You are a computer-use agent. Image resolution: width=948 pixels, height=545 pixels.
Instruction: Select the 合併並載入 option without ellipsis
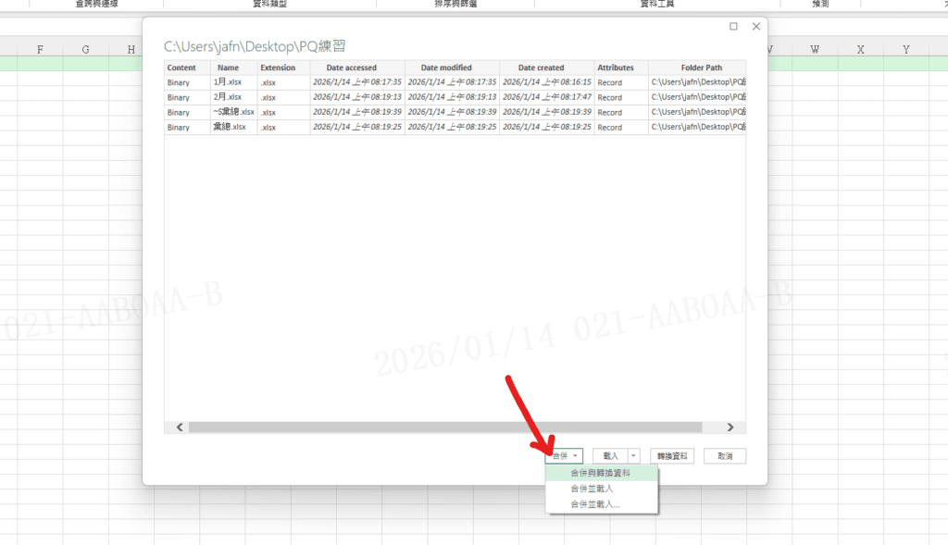click(592, 489)
